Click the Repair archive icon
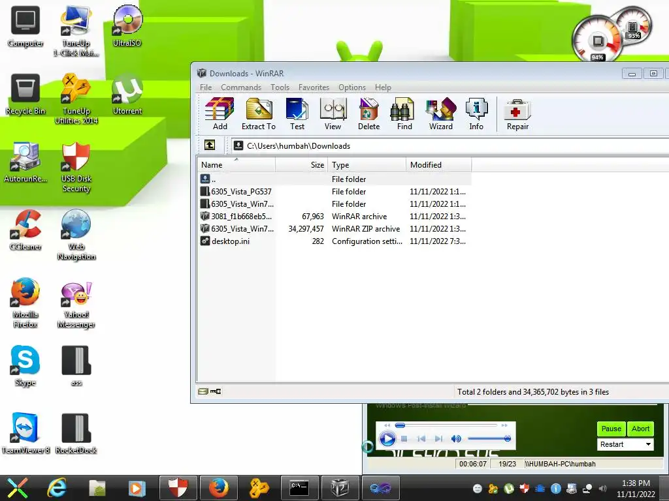Viewport: 669px width, 501px height. point(517,114)
